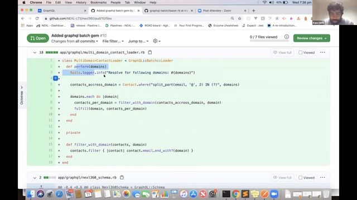Open a new Chrome tab

click(254, 11)
